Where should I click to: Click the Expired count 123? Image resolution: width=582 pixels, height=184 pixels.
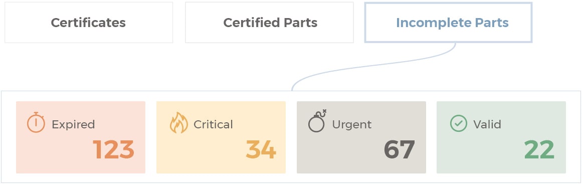[113, 149]
